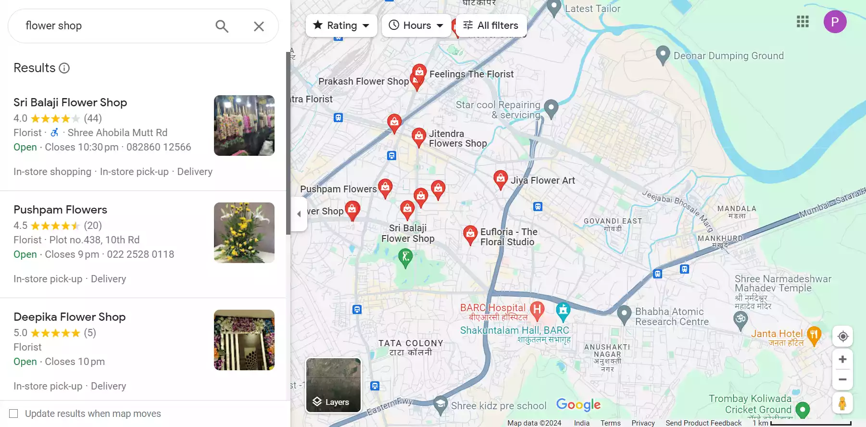
Task: Open the account profile avatar
Action: 835,22
